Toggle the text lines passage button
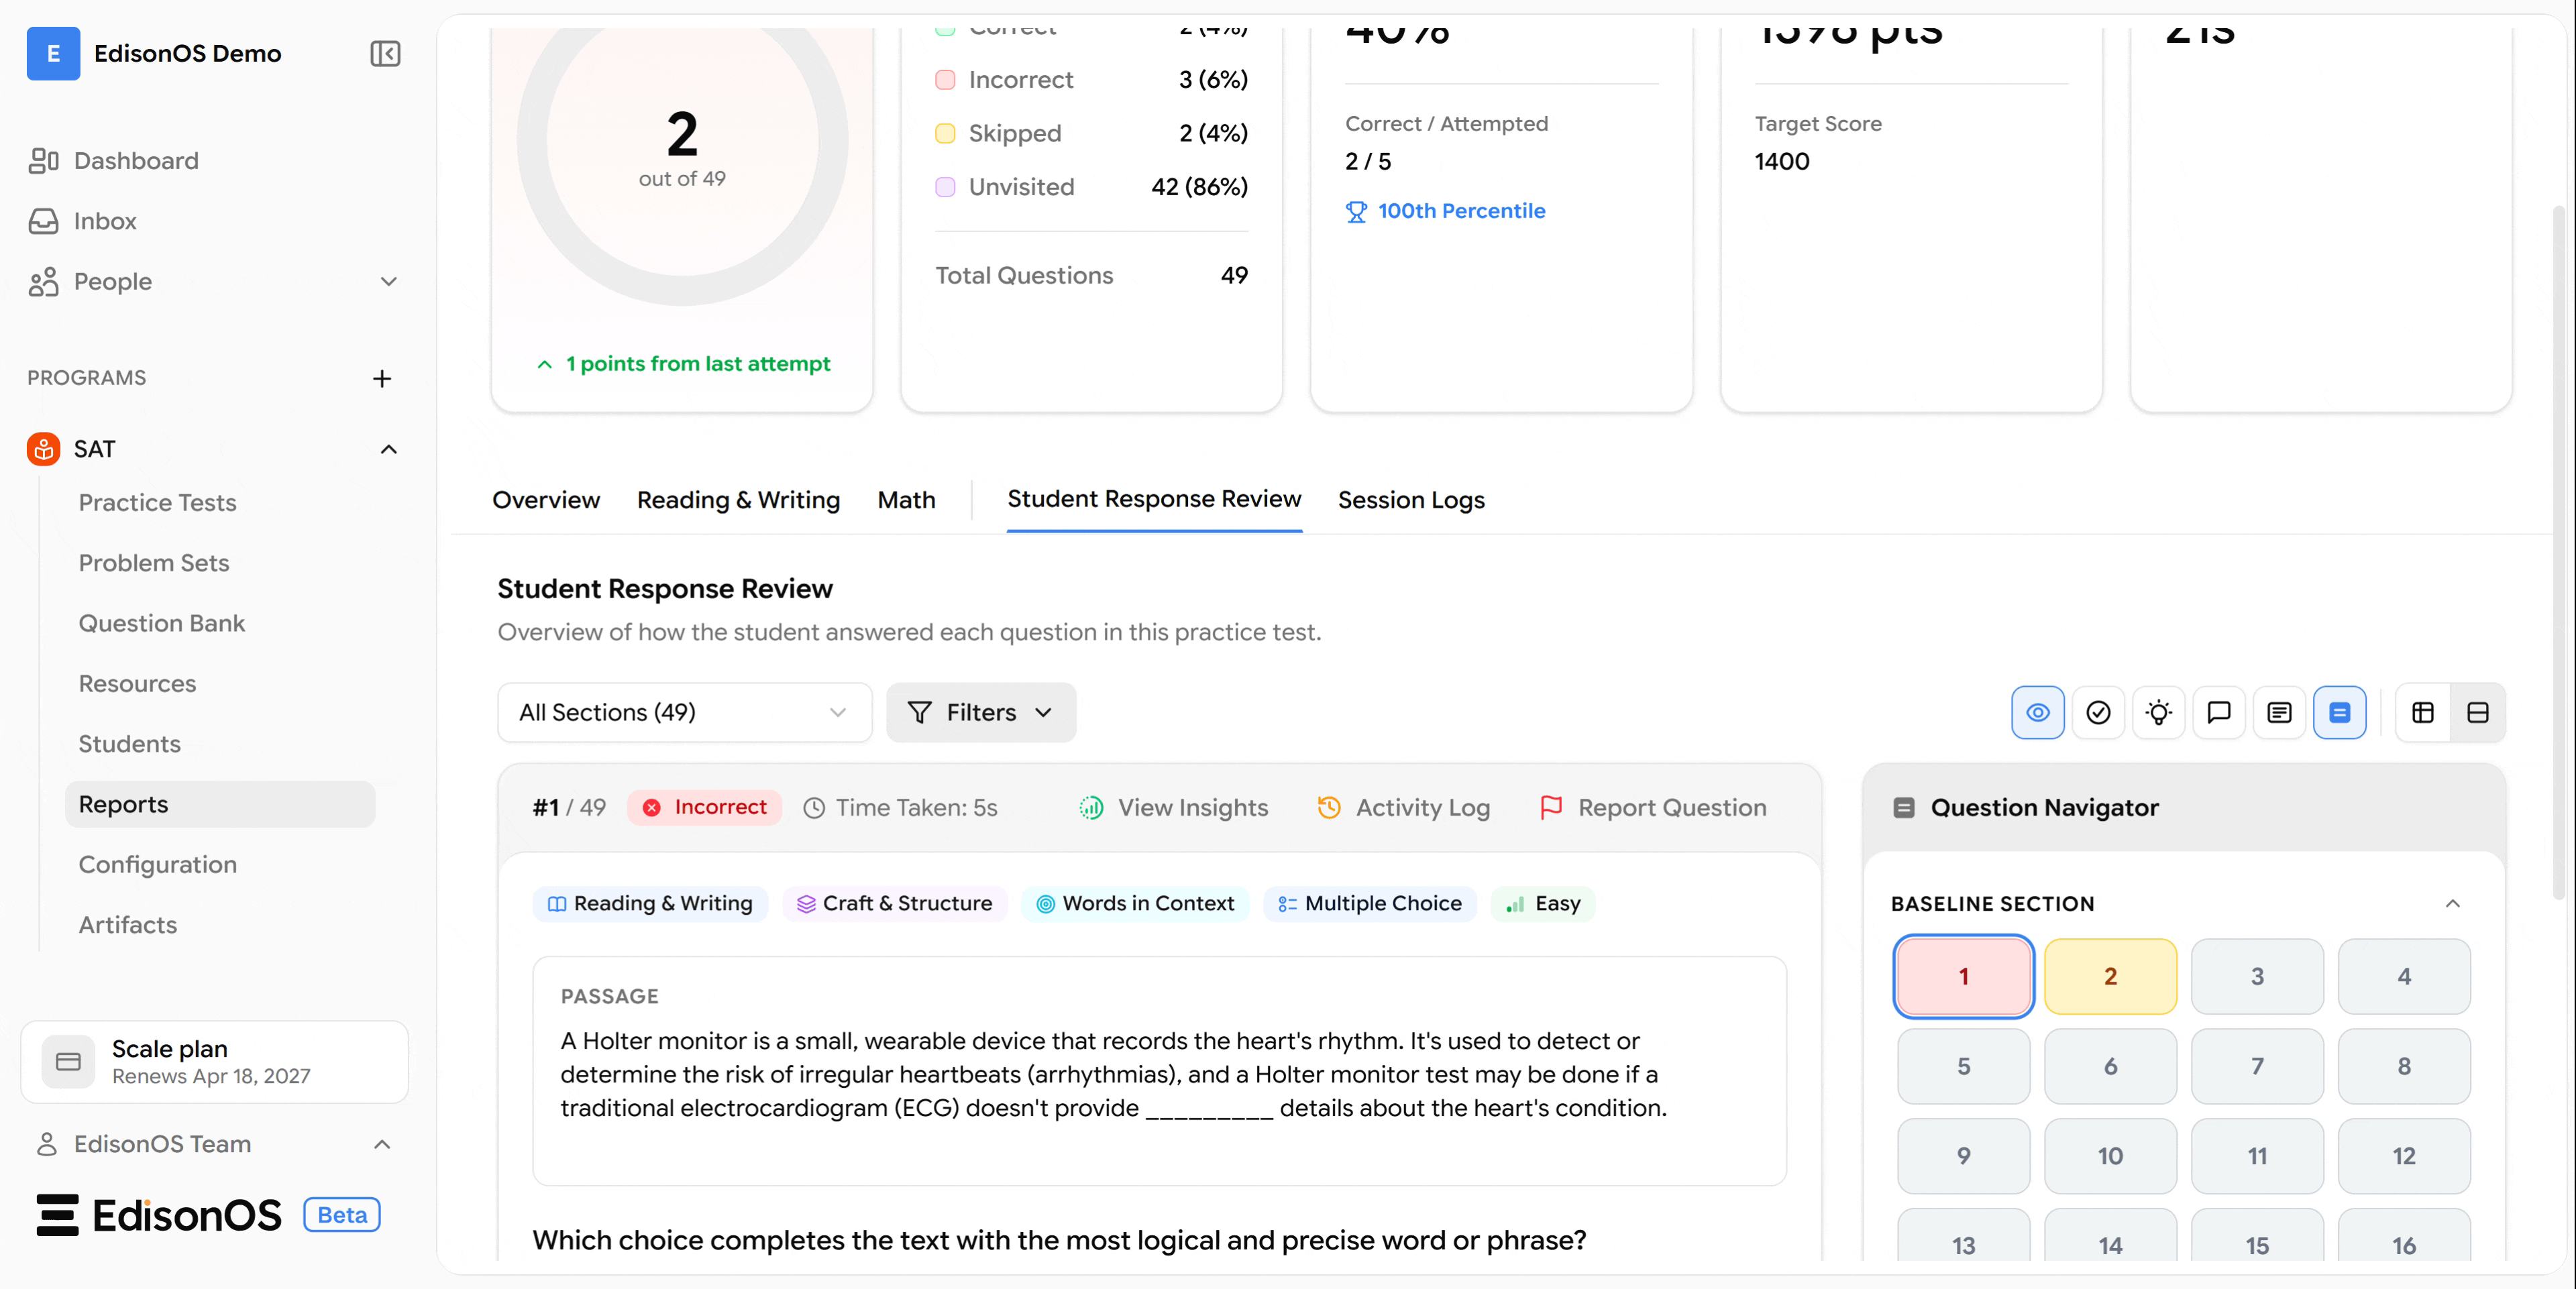This screenshot has width=2576, height=1289. [x=2279, y=712]
